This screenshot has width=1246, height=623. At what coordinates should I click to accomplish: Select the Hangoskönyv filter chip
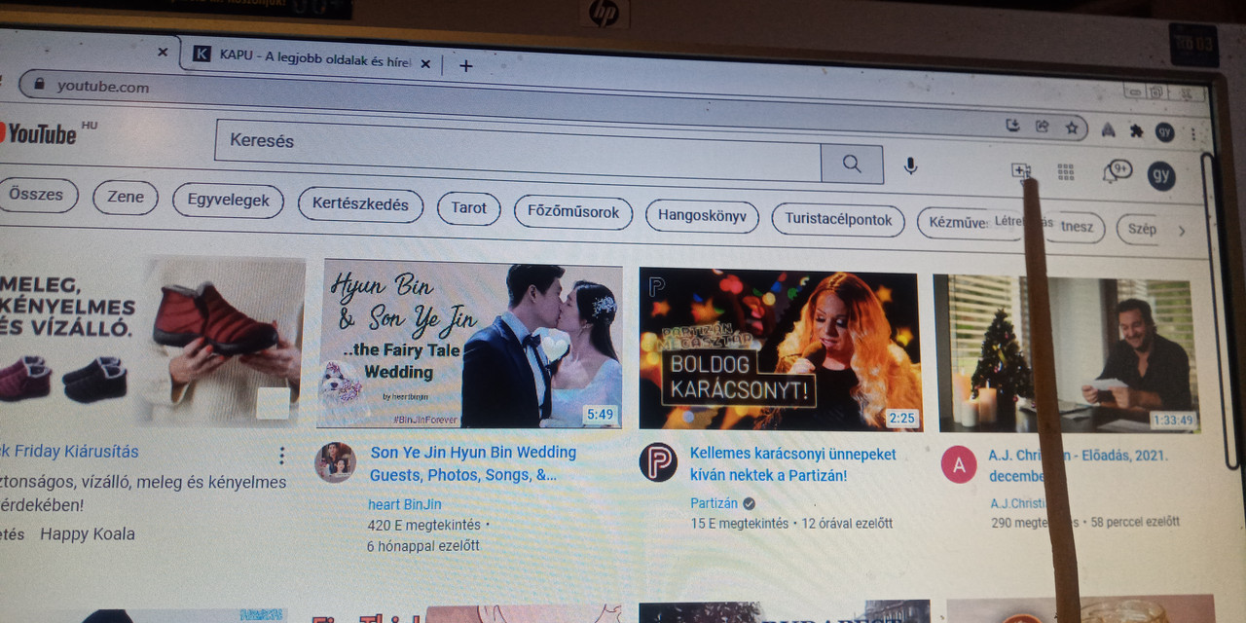point(702,216)
